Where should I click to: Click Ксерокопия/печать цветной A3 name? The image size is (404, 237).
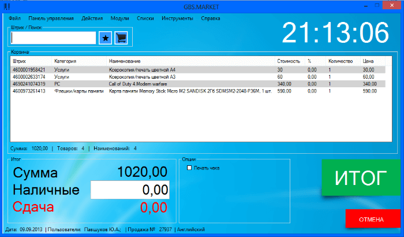[x=142, y=77]
